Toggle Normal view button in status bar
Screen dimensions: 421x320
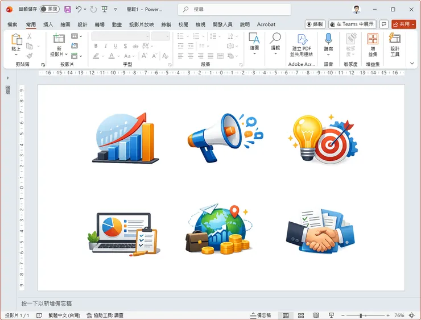(286, 315)
